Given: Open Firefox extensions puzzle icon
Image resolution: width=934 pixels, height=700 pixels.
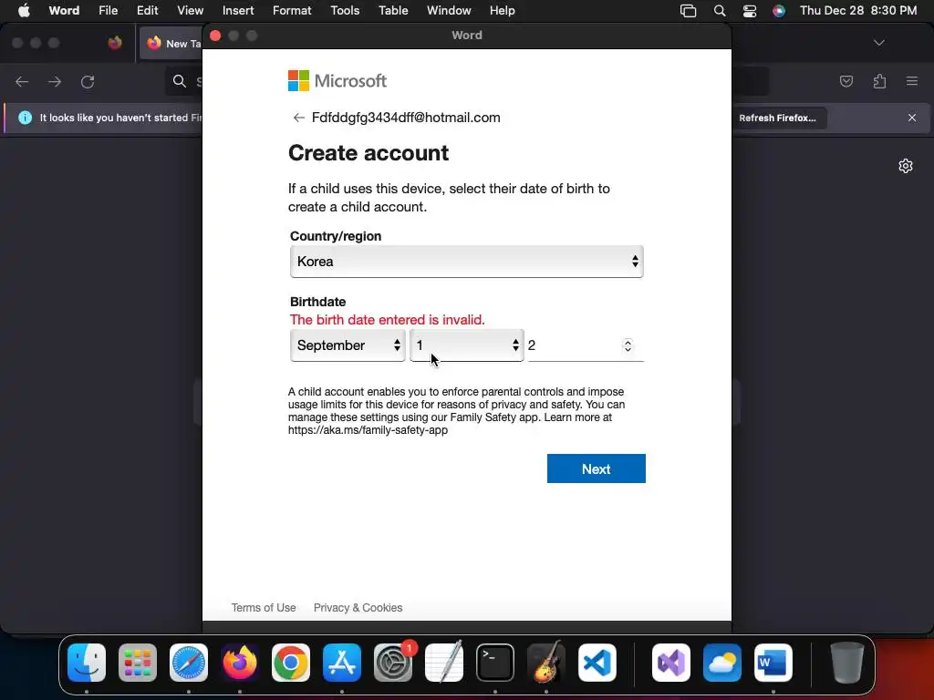Looking at the screenshot, I should coord(880,81).
